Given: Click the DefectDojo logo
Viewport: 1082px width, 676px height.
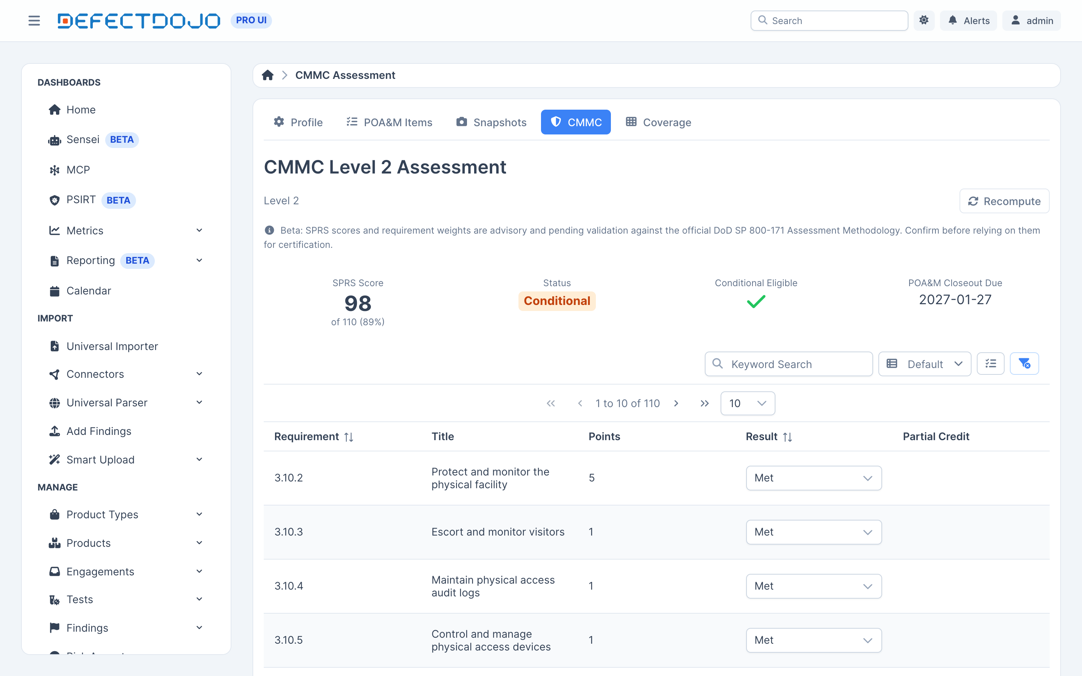Looking at the screenshot, I should tap(139, 21).
